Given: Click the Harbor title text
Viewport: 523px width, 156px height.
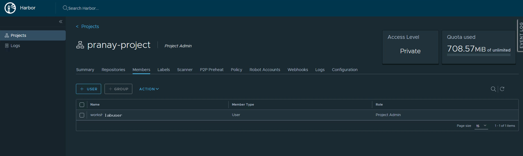Looking at the screenshot, I should [x=28, y=8].
